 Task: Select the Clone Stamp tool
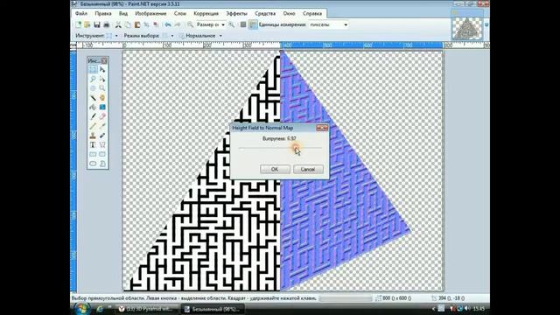(93, 136)
